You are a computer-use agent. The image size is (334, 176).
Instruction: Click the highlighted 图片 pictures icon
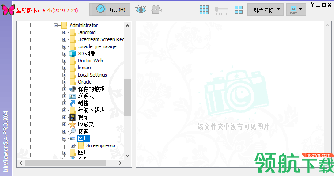click(72, 139)
